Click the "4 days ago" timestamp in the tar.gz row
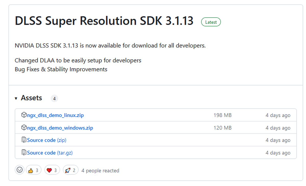The image size is (306, 186). pyautogui.click(x=278, y=153)
